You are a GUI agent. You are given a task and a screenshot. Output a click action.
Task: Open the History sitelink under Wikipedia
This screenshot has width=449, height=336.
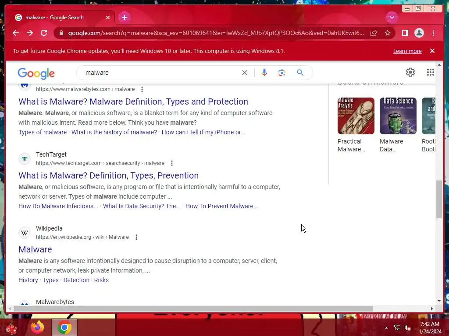coord(28,280)
